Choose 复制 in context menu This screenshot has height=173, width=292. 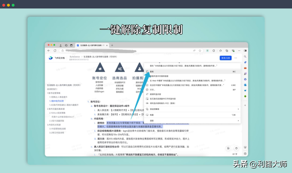click(192, 72)
